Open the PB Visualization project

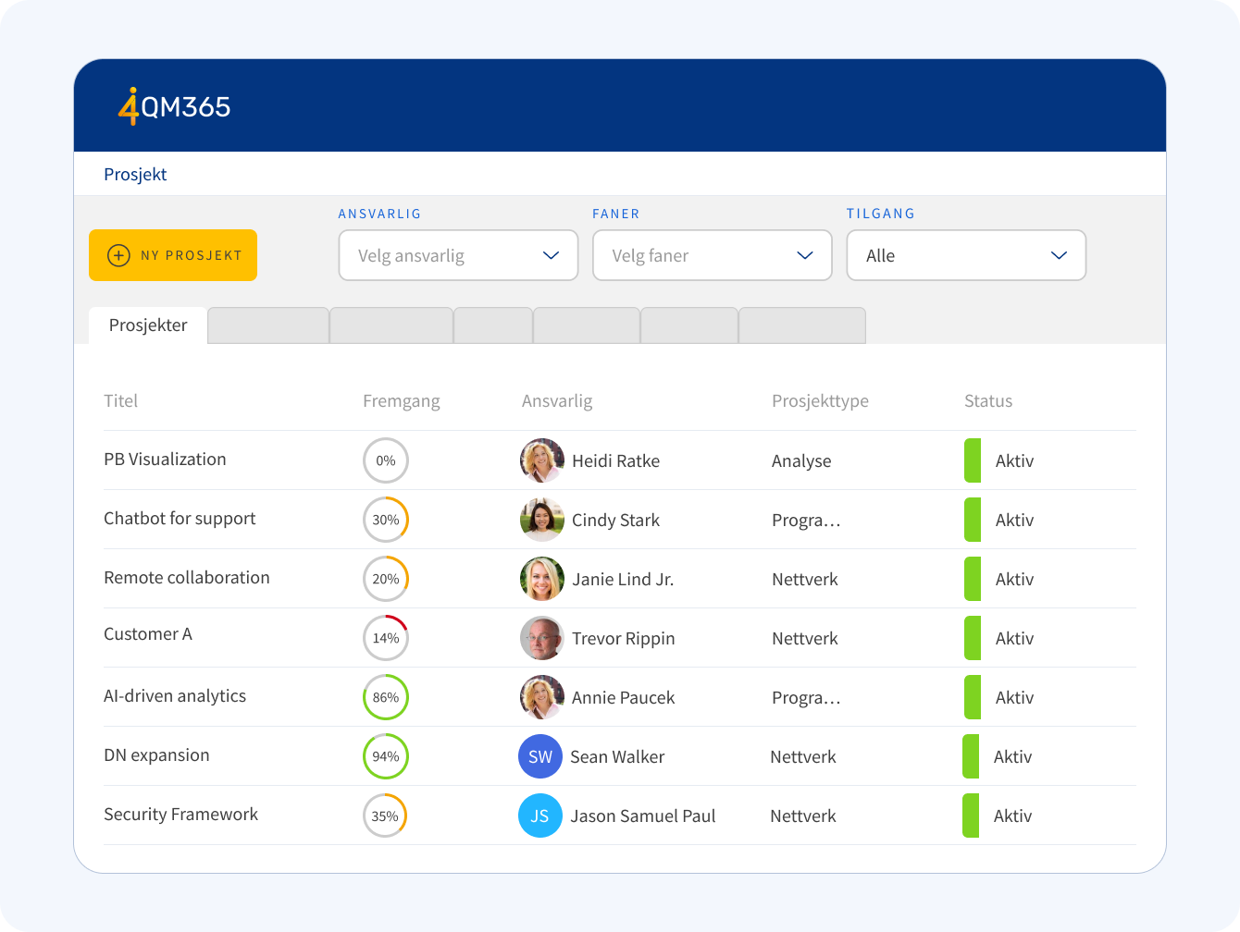click(x=165, y=460)
